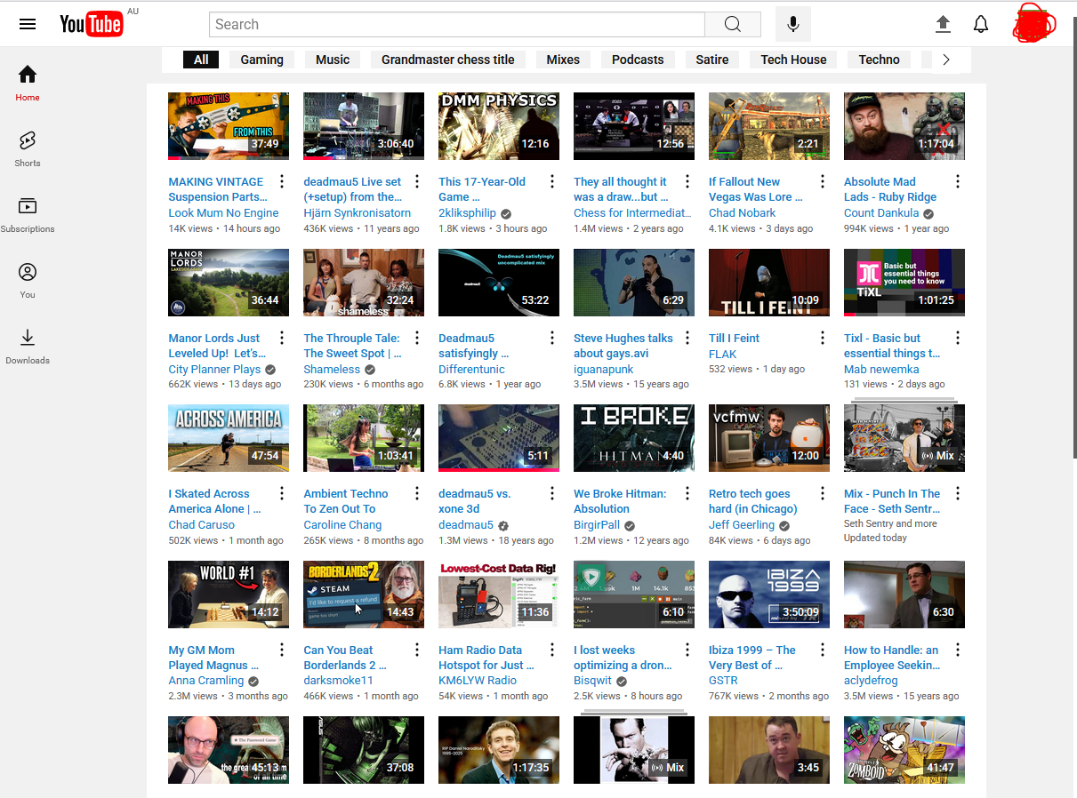Select the Tech House filter chip

click(793, 60)
